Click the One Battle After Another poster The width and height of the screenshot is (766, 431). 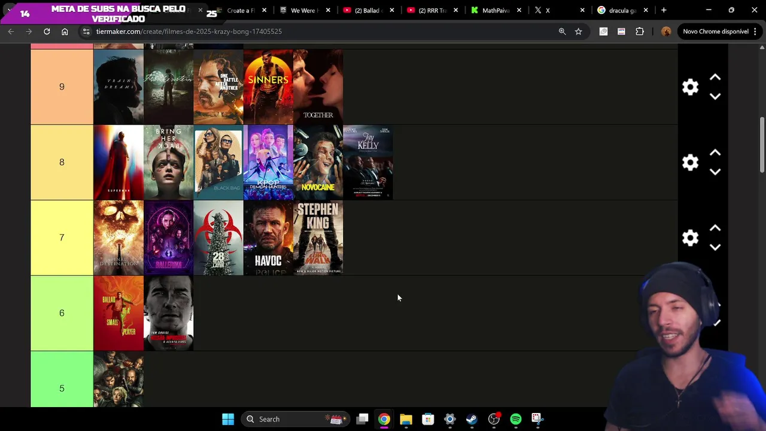pos(218,87)
